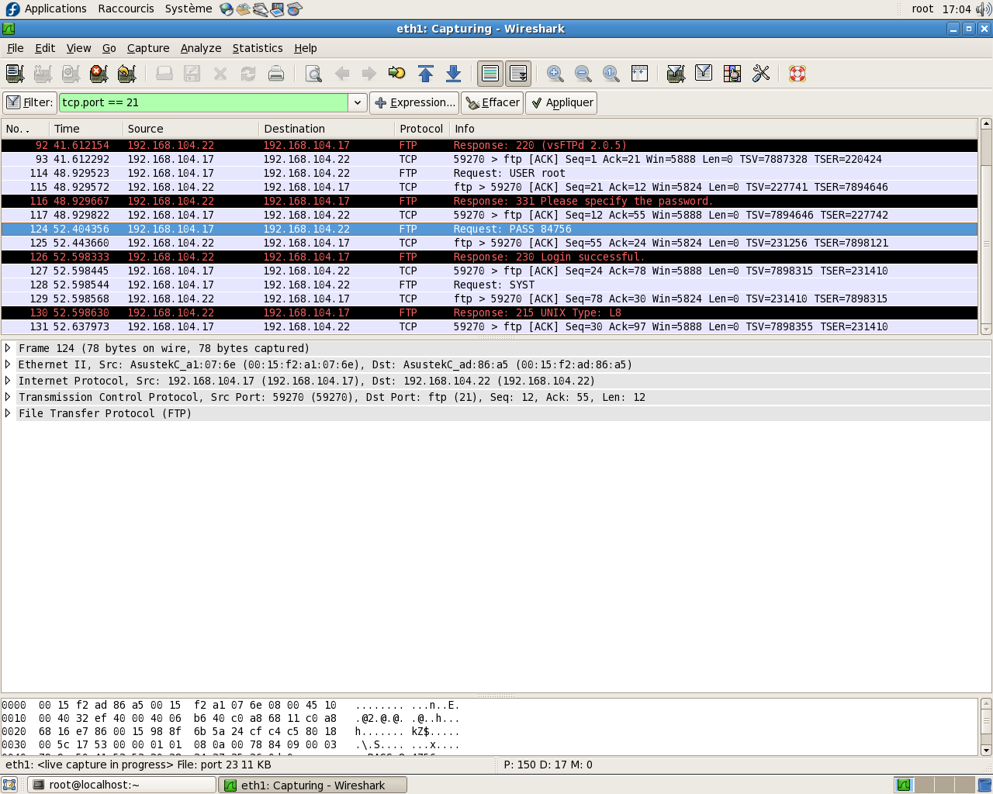This screenshot has height=794, width=993.
Task: Zoom in on packet text
Action: 555,74
